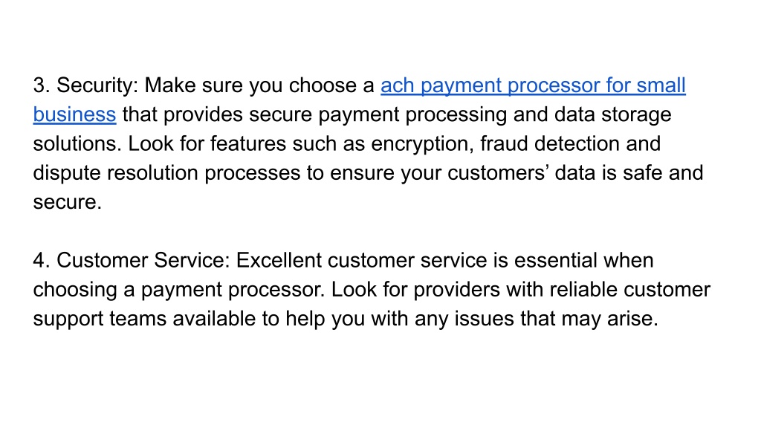Screen dimensions: 761x428
Task: Click the word 'customers’' in paragraph three
Action: pyautogui.click(x=498, y=173)
